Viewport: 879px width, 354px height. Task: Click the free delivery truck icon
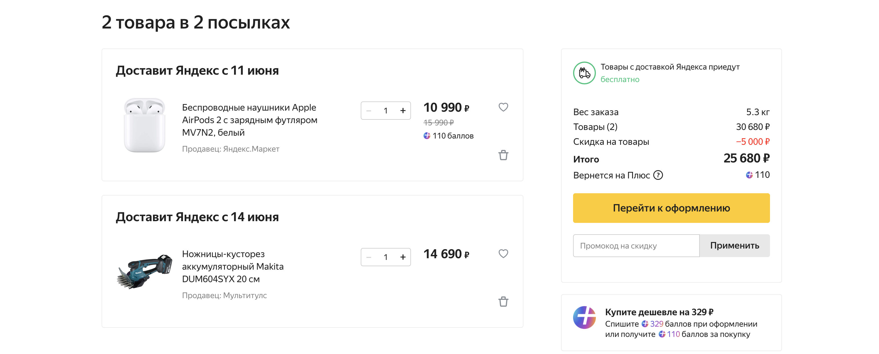click(x=584, y=73)
